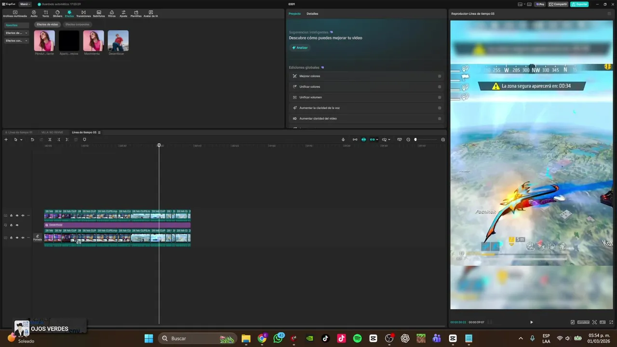Expand the Efectos de... category dropdown

16,33
